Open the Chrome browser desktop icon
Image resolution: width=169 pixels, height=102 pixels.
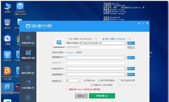click(18, 40)
